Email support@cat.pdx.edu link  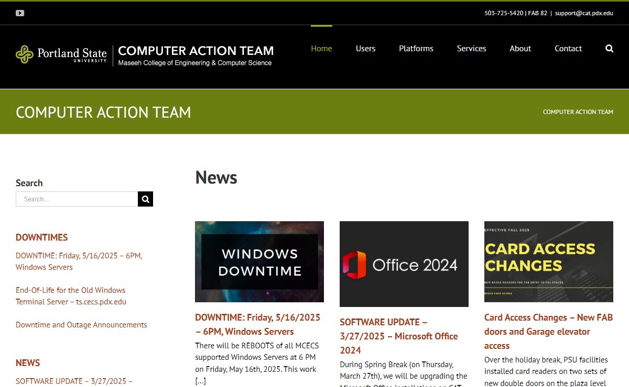tap(584, 13)
